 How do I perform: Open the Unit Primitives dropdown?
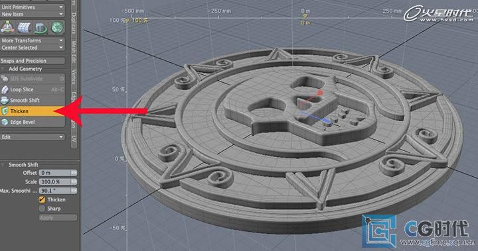coord(33,7)
